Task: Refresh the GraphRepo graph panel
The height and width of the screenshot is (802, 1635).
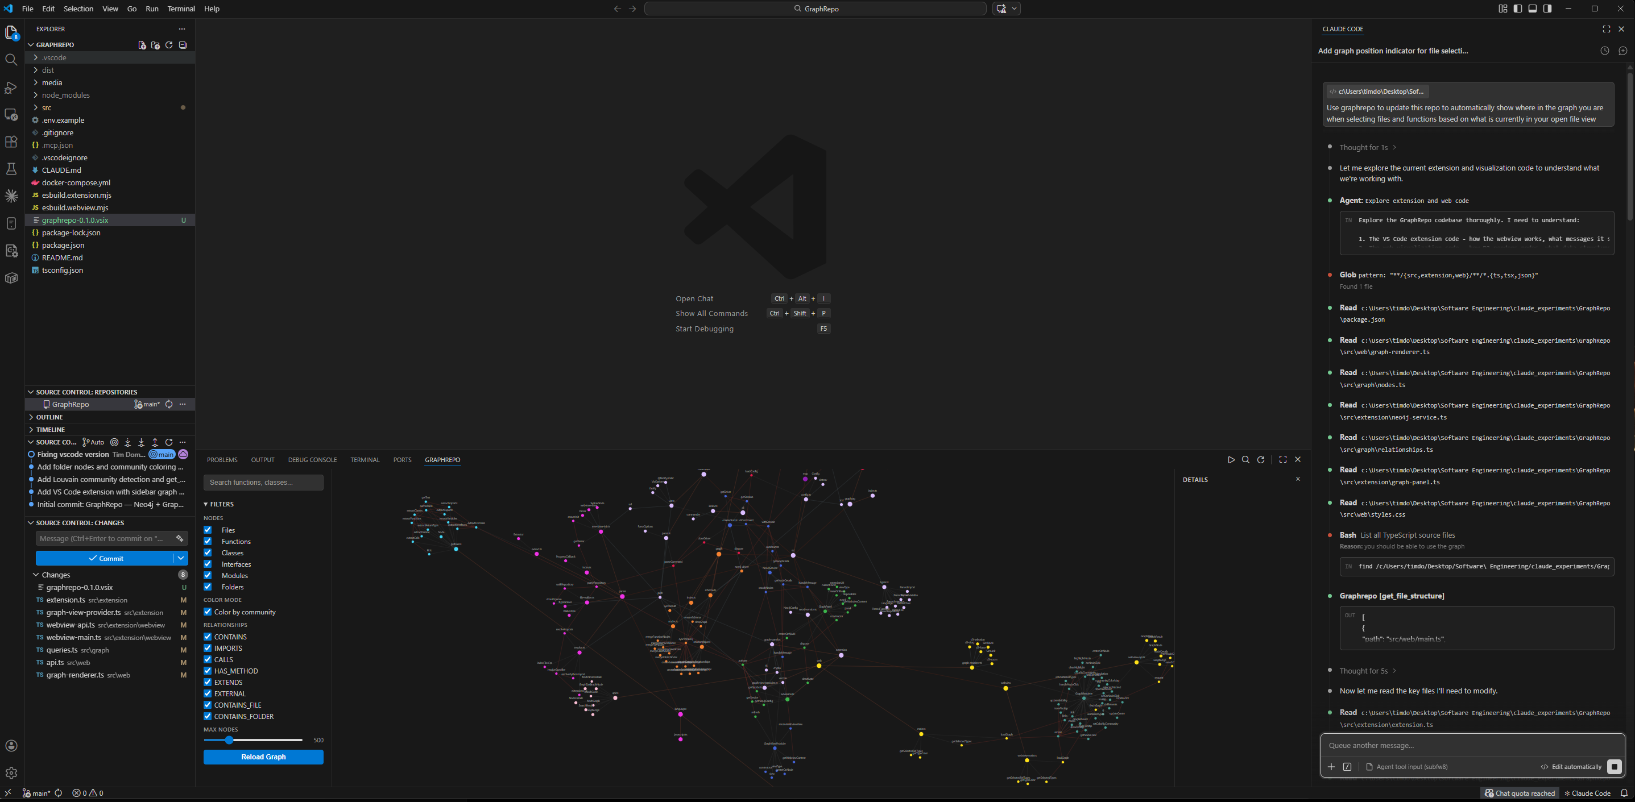Action: pos(1261,459)
